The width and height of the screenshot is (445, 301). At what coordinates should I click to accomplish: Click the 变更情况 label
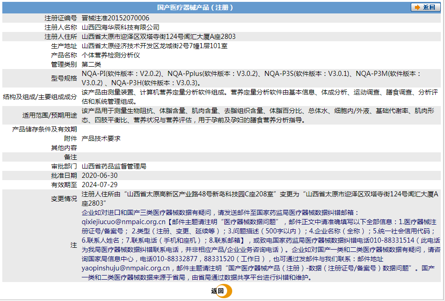pyautogui.click(x=64, y=199)
